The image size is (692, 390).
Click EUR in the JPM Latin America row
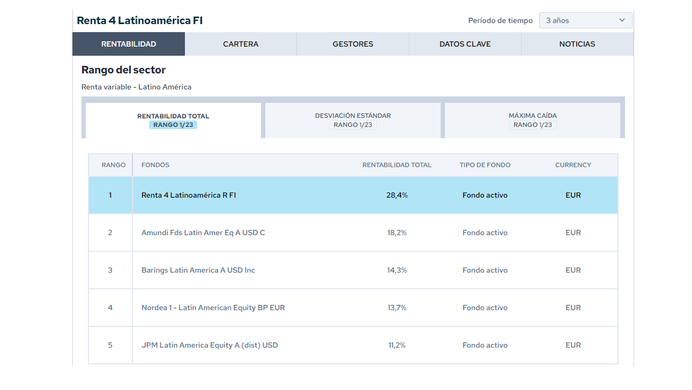click(x=573, y=345)
